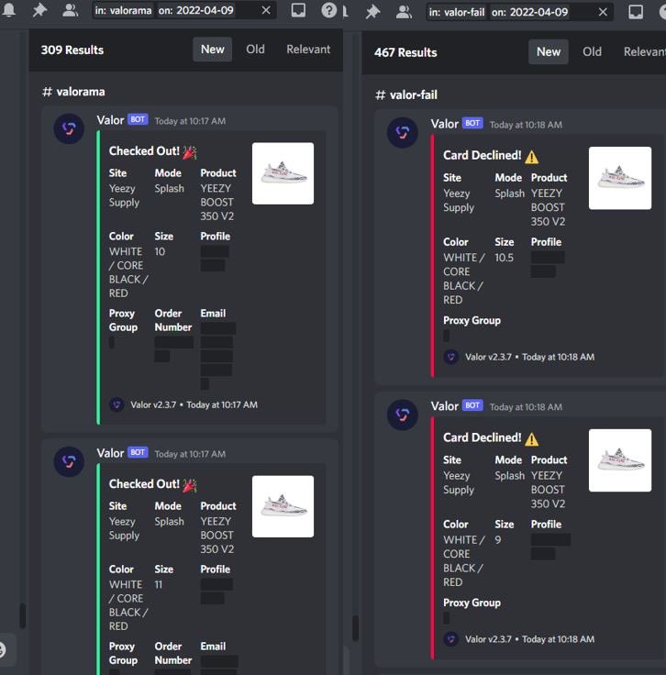Click footer Valor icon in size 10.5 decline
This screenshot has width=666, height=675.
click(x=450, y=357)
